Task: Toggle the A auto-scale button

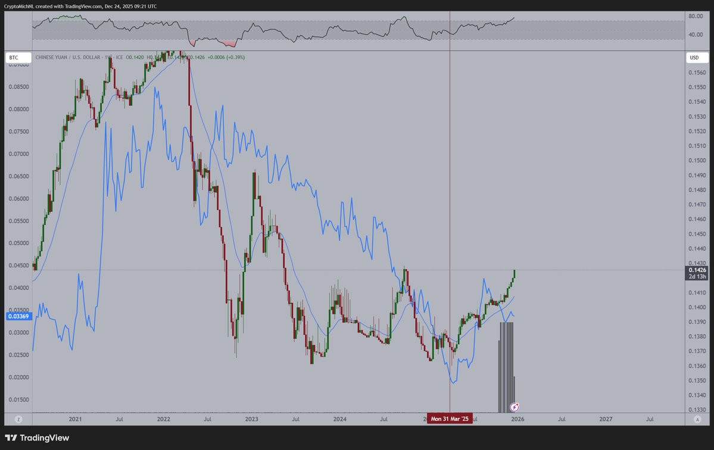Action: [x=697, y=419]
